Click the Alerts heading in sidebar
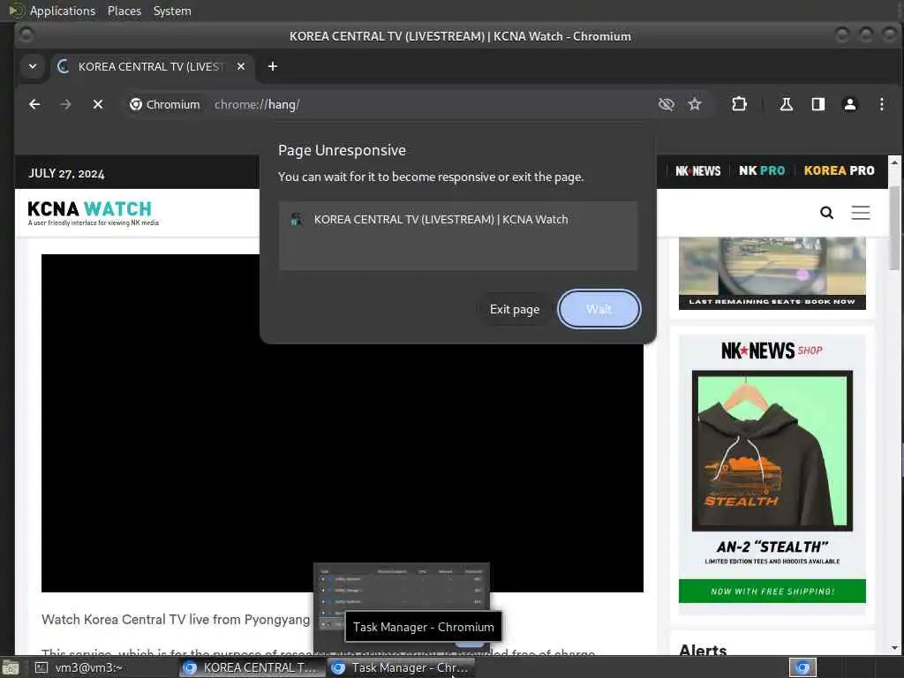This screenshot has height=678, width=904. (x=702, y=650)
